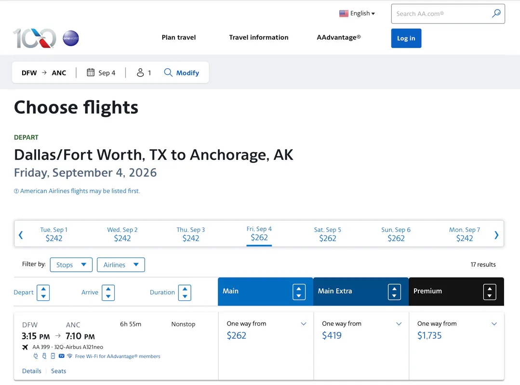Screen dimensions: 520x385
Task: Click American Airlines flights may be listed first
Action: (x=80, y=191)
